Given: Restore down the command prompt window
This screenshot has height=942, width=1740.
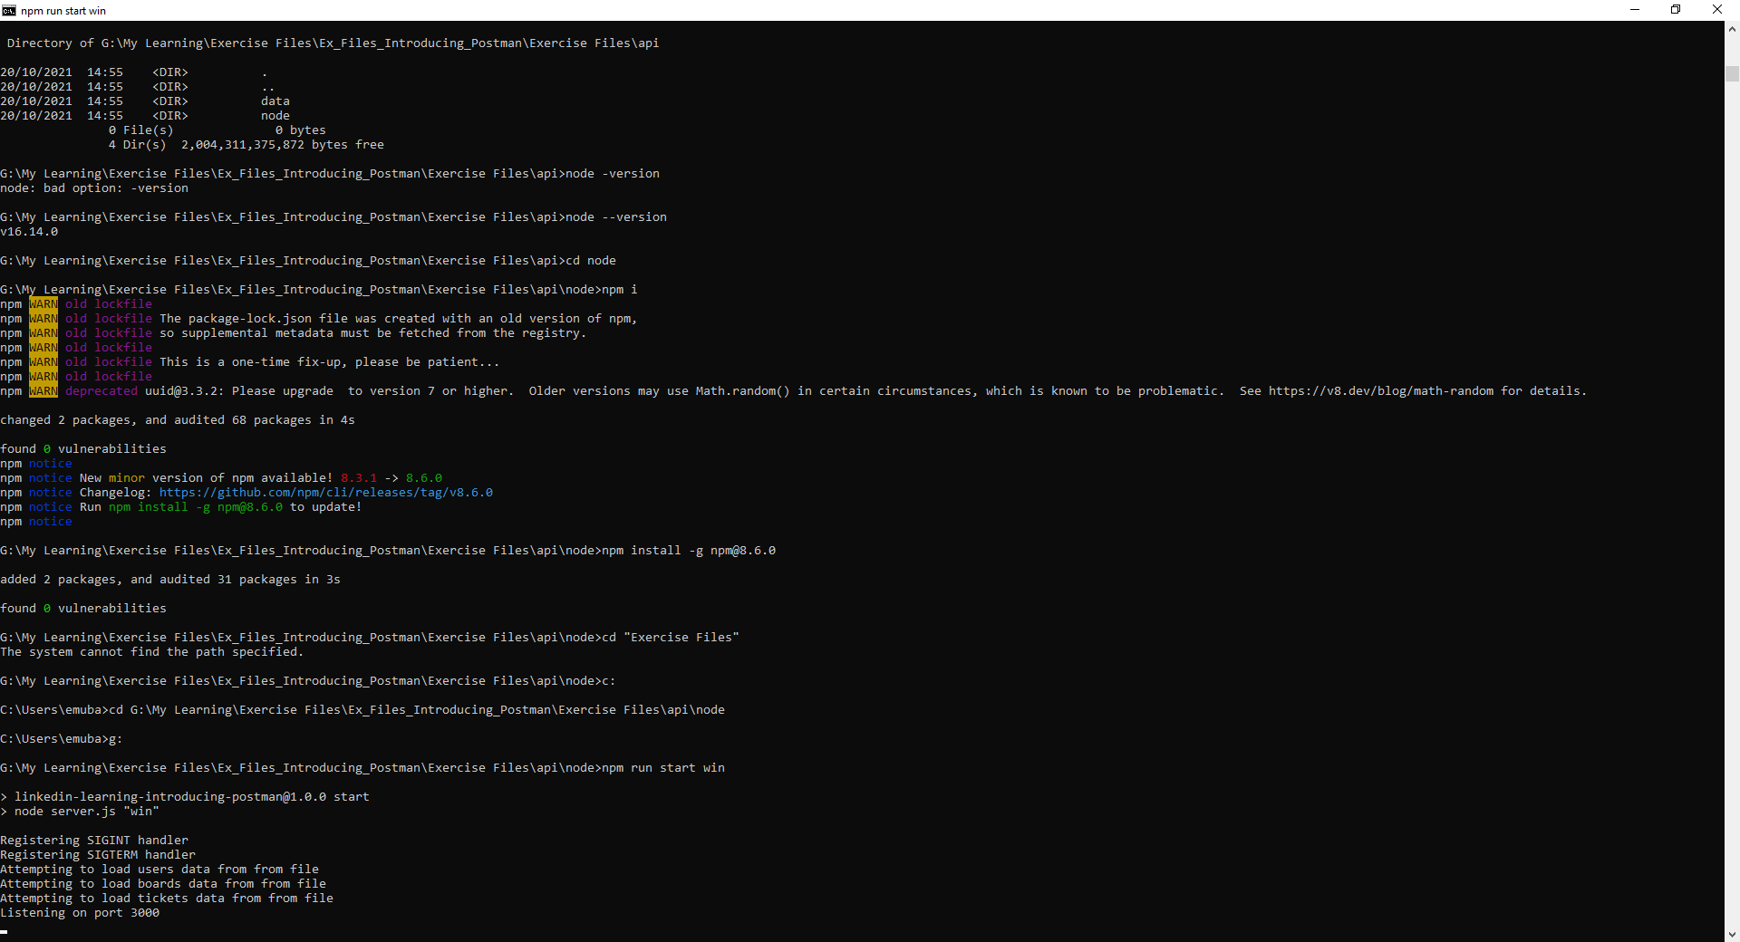Looking at the screenshot, I should (x=1676, y=10).
